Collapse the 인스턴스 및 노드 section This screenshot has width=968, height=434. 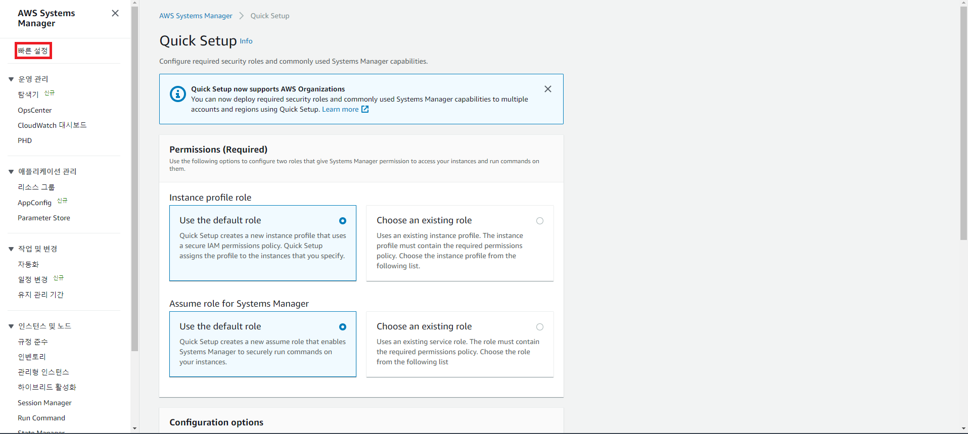[11, 326]
